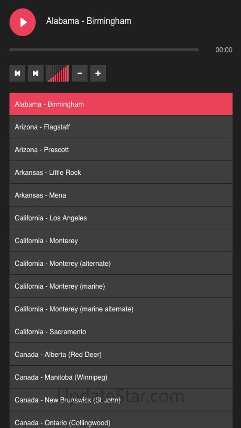
Task: Select California - Monterey (alternate)
Action: point(121,264)
